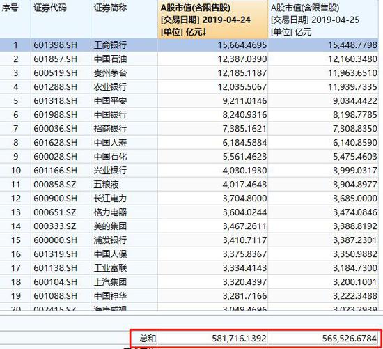The width and height of the screenshot is (383, 349).
Task: Select stock code 601318.SH
Action: pyautogui.click(x=56, y=101)
